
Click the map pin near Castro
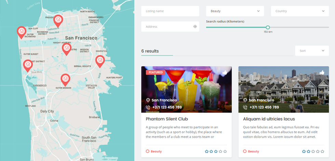[x=67, y=49]
